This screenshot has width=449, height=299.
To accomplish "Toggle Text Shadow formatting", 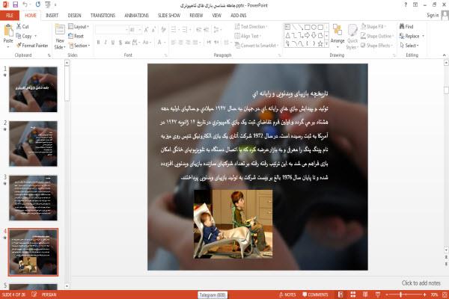I will 120,43.
